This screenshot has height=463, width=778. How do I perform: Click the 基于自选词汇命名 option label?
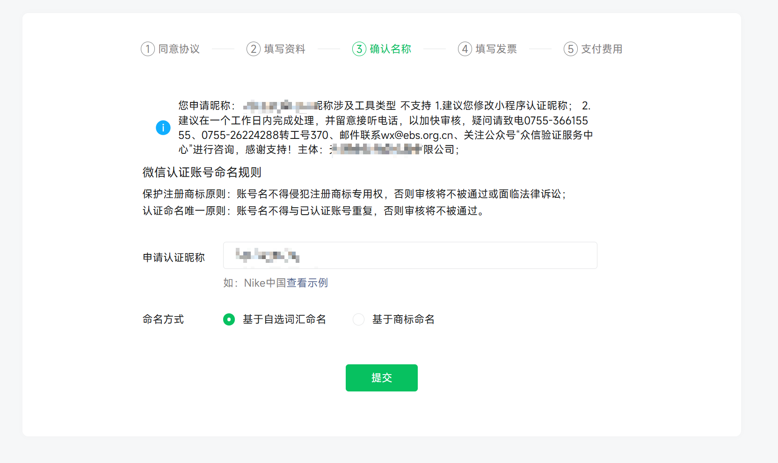284,319
